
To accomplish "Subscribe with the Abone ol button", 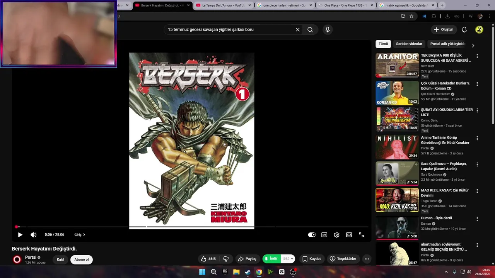I will tap(82, 259).
